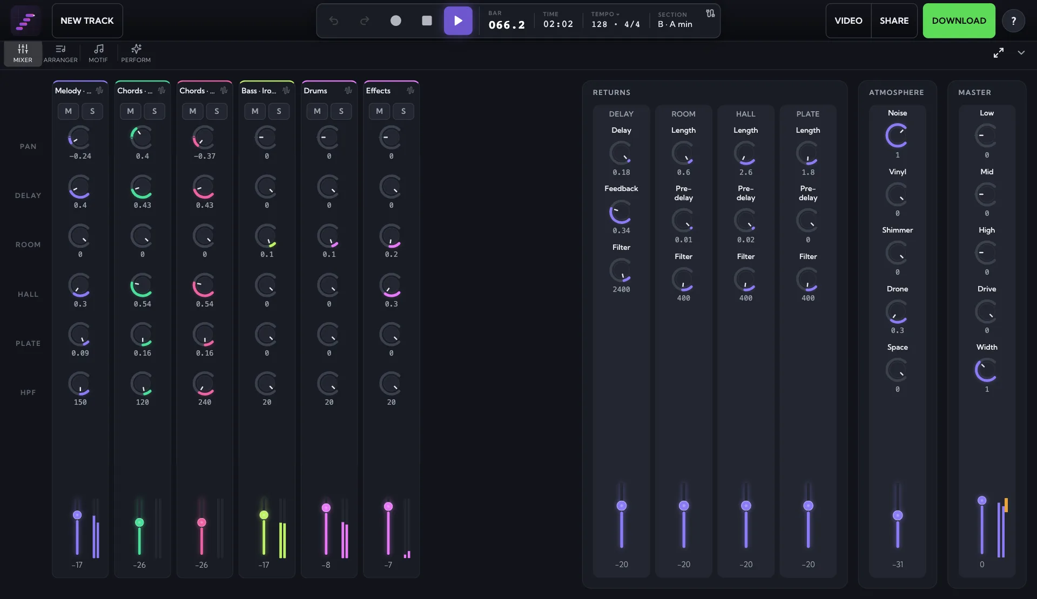Open the Section B · A min selector
This screenshot has width=1037, height=599.
tap(675, 21)
